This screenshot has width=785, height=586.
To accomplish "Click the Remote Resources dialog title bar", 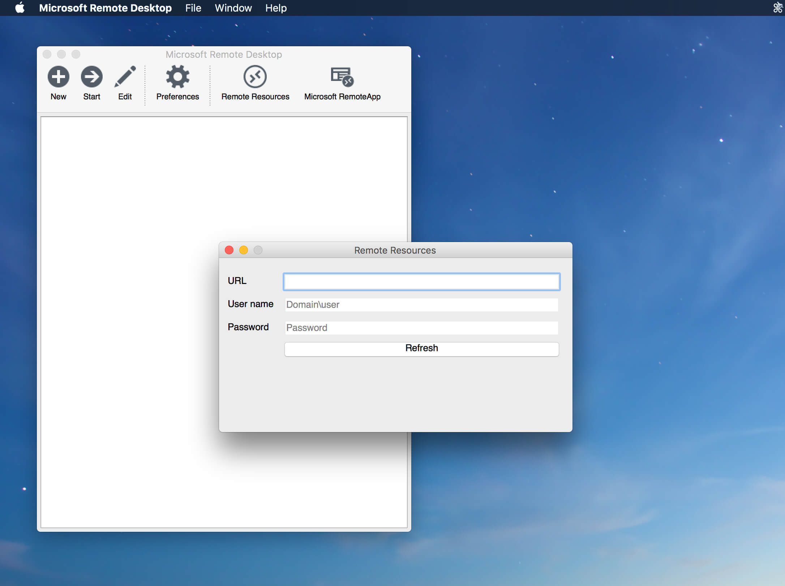I will tap(395, 250).
